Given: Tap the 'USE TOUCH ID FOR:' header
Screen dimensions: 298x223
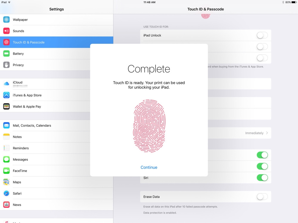Looking at the screenshot, I should (156, 27).
